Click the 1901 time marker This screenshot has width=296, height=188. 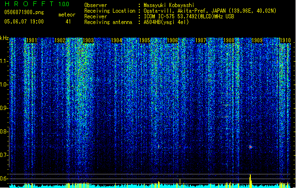(x=32, y=40)
